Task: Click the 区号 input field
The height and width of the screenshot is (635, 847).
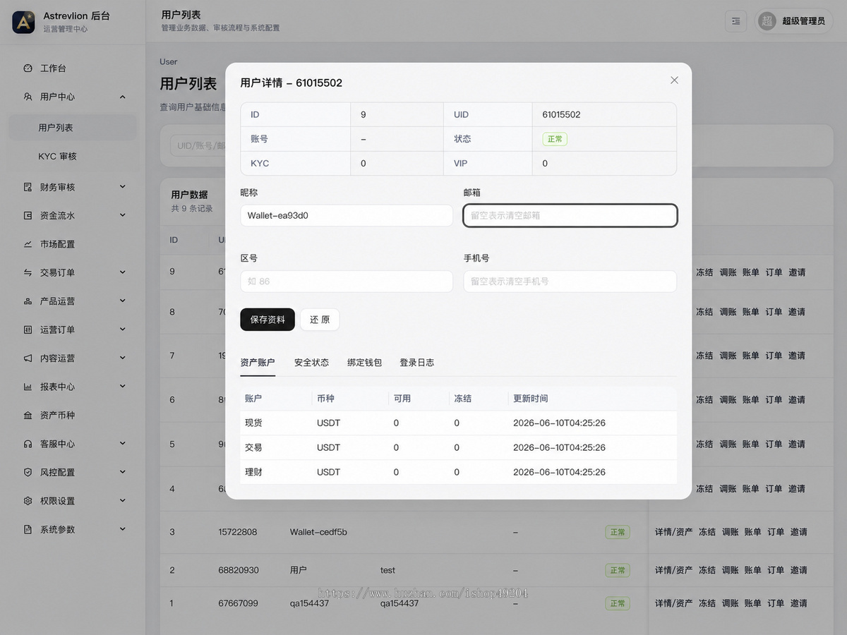Action: click(x=347, y=281)
